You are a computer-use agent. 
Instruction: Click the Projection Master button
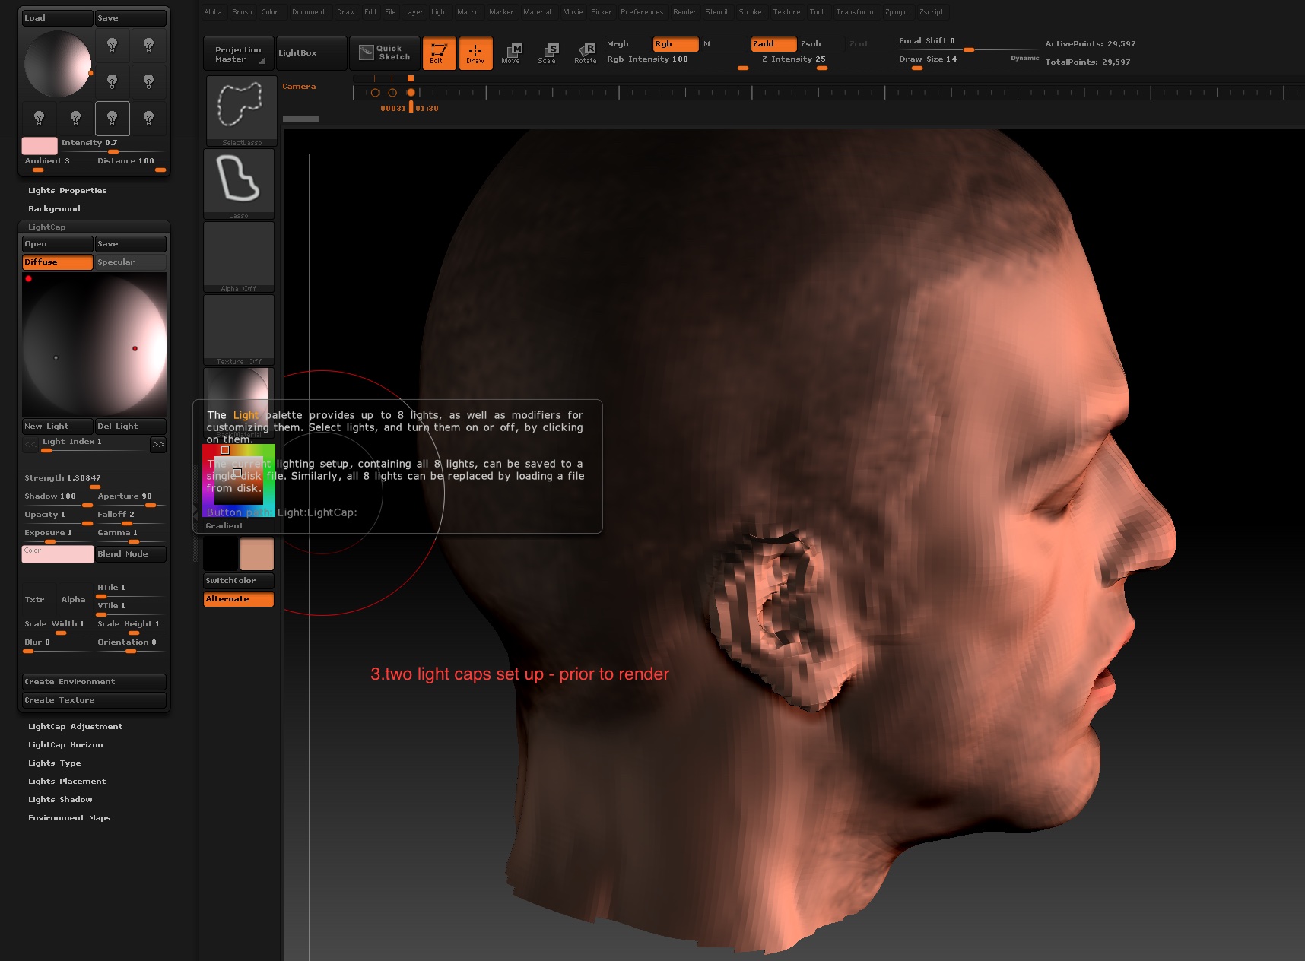click(239, 54)
